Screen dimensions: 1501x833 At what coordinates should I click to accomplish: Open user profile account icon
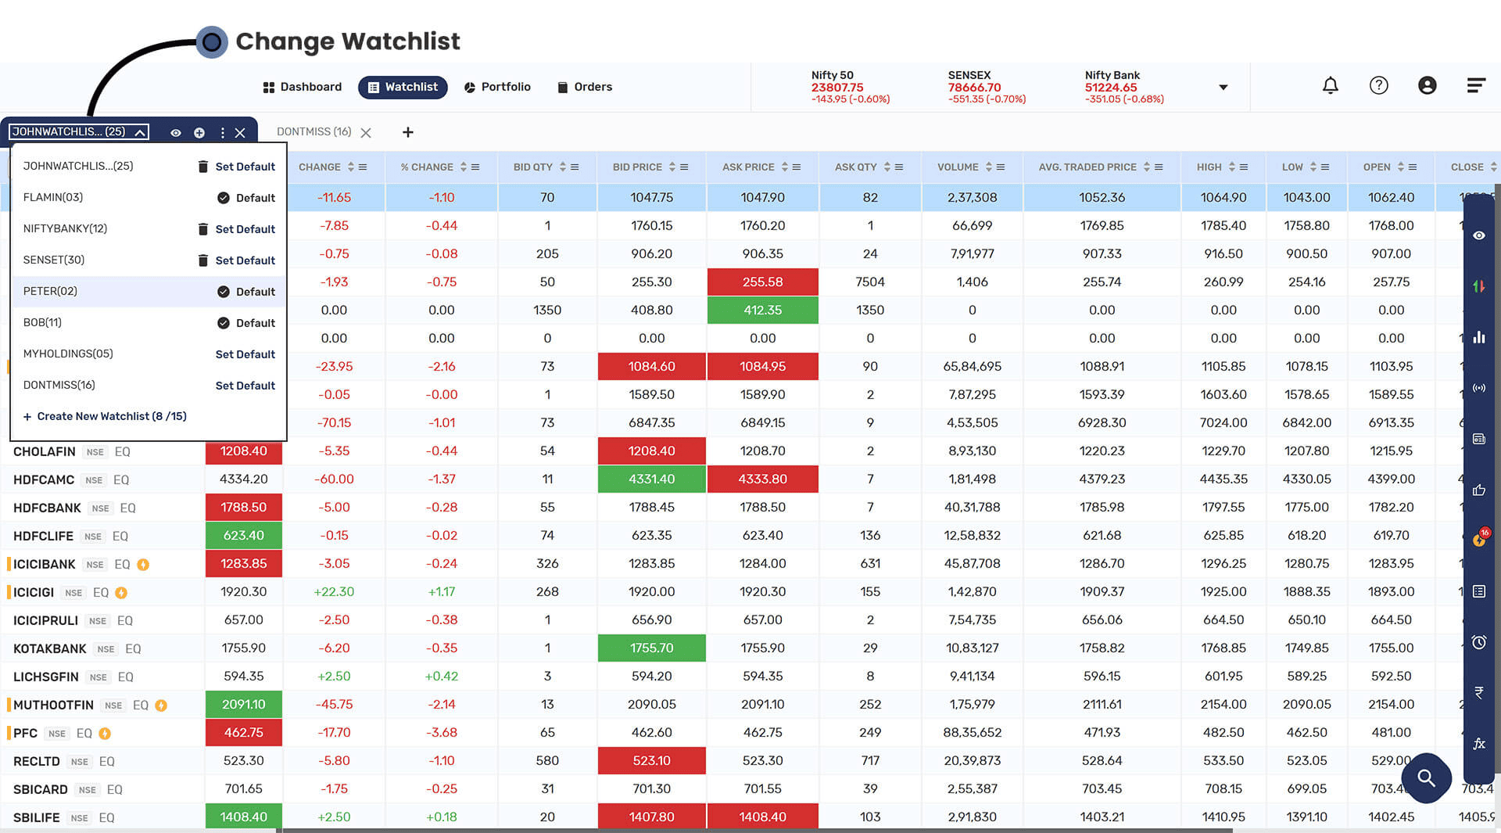pos(1427,85)
